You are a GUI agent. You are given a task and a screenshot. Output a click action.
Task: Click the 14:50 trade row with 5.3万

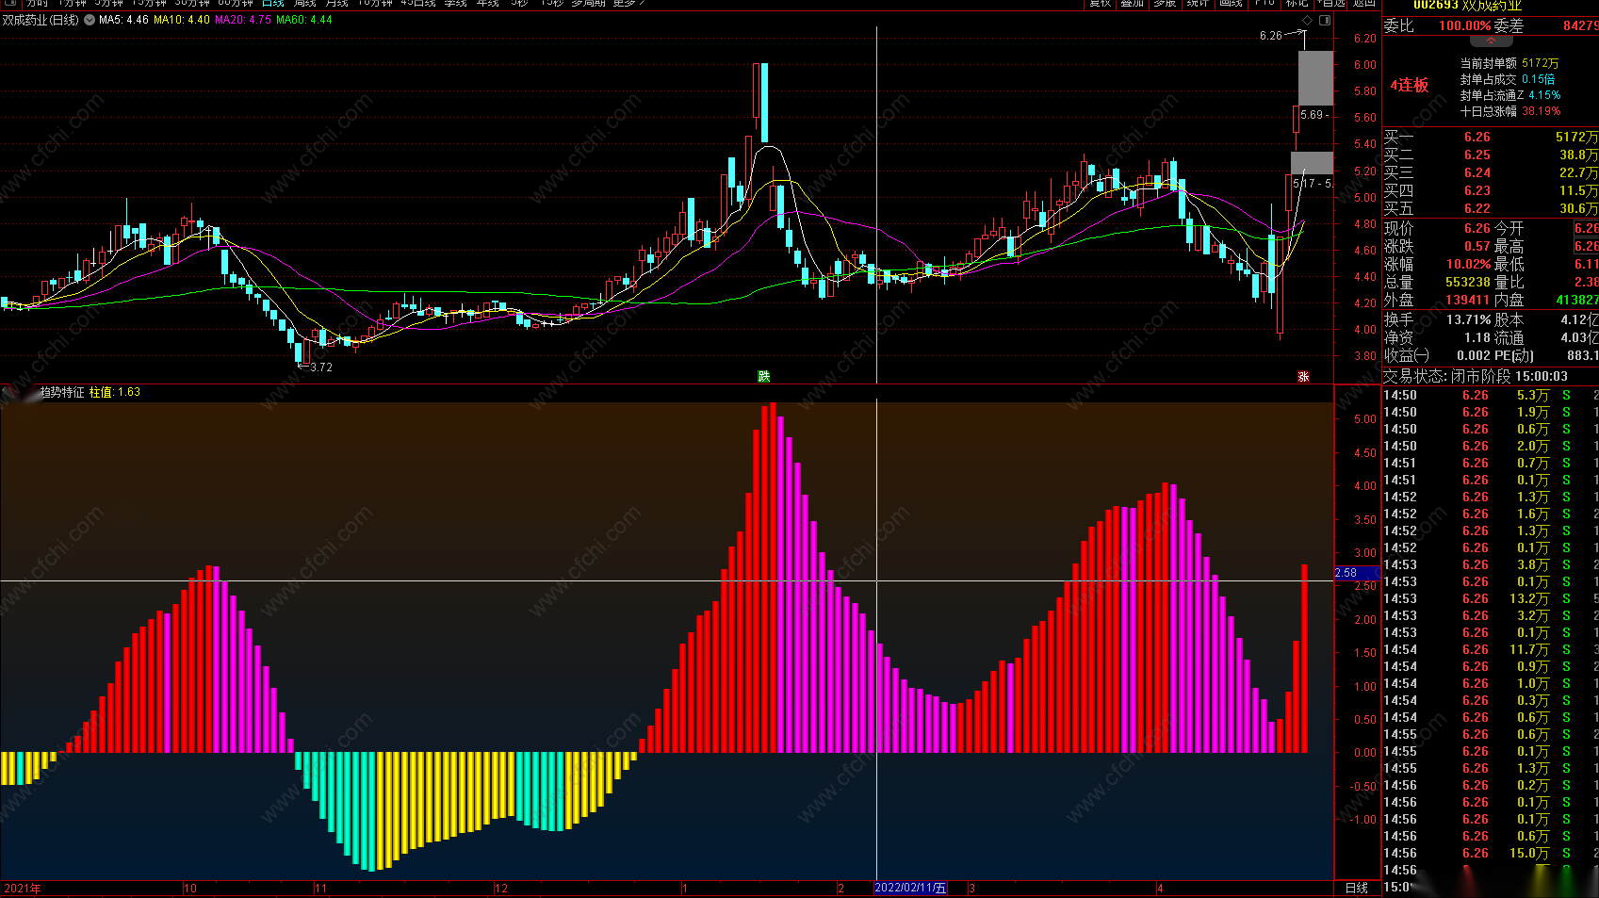coord(1491,395)
